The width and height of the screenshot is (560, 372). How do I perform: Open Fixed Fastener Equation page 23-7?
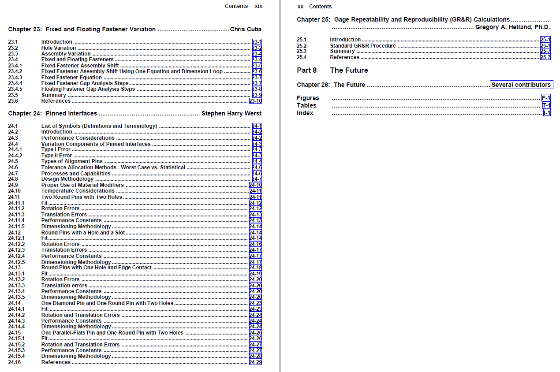point(257,77)
